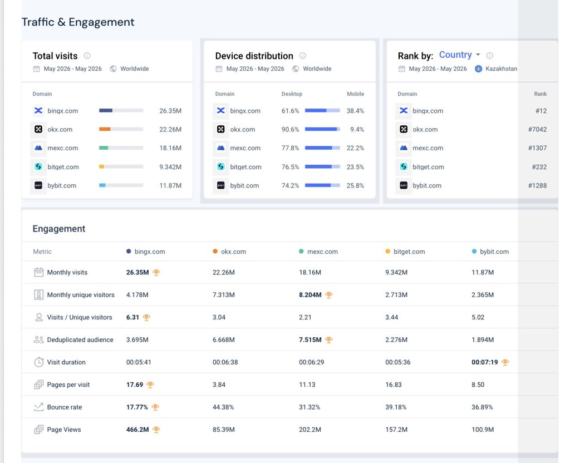Click info icon next to Total visits
Image resolution: width=570 pixels, height=463 pixels.
pyautogui.click(x=87, y=56)
